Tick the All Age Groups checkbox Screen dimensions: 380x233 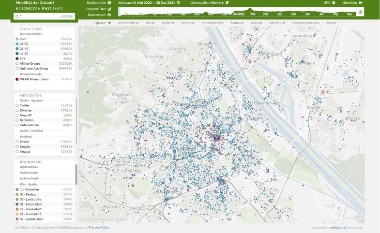point(17,63)
